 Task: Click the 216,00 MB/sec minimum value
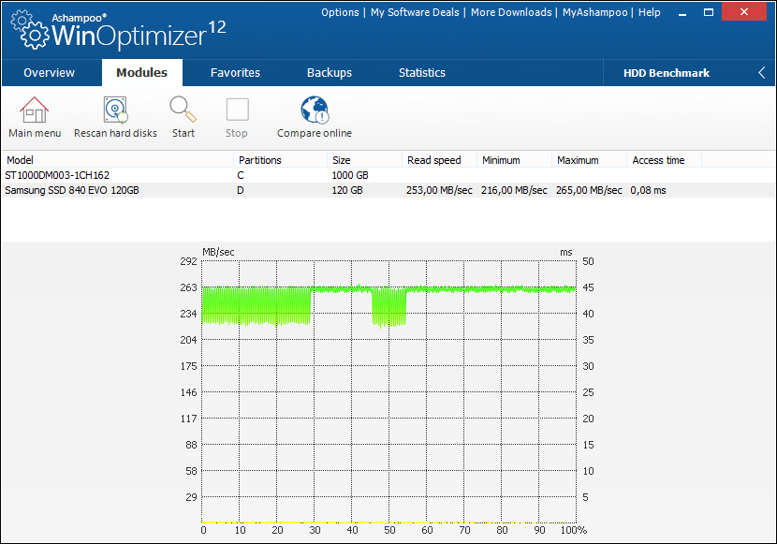(x=514, y=190)
